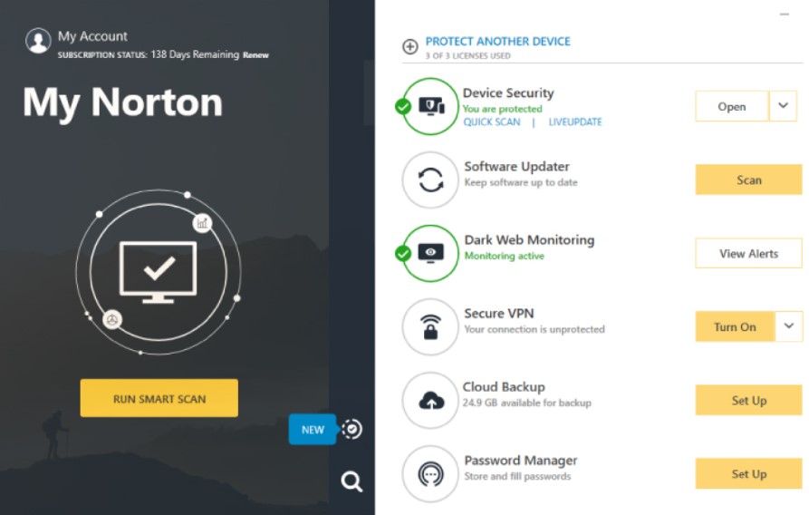Click the Open button for Device Security

pos(732,106)
